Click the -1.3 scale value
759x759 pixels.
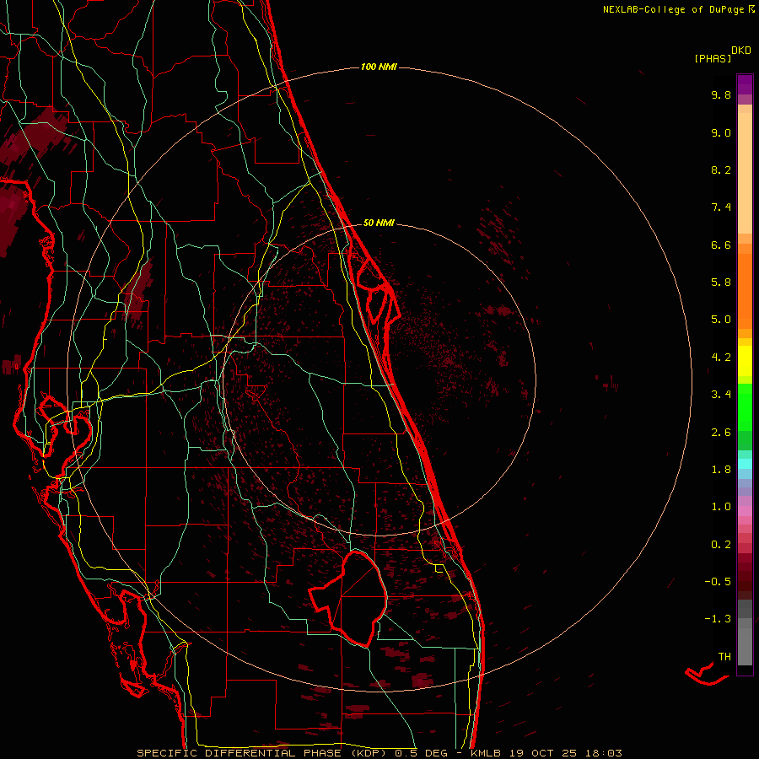coord(718,619)
